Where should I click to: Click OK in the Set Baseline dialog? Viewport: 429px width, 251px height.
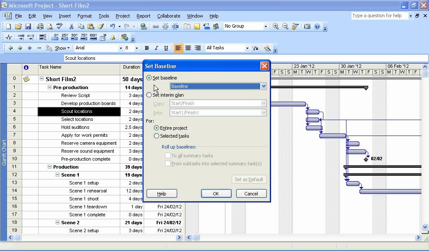coord(216,194)
